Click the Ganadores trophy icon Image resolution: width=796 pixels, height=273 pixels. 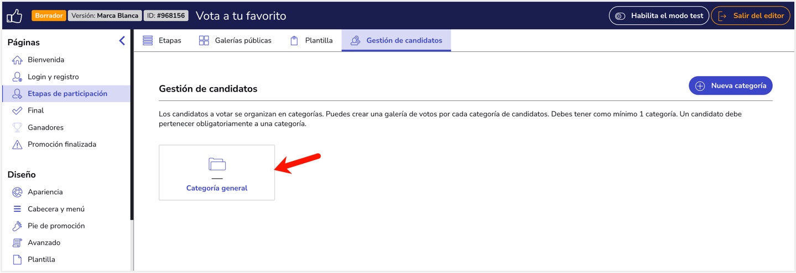(17, 127)
